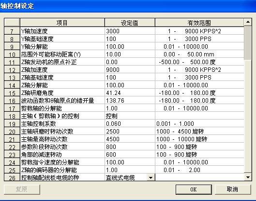Edit 剪裁指令速度的分解能 value 100.00
The width and height of the screenshot is (256, 201).
(130, 162)
